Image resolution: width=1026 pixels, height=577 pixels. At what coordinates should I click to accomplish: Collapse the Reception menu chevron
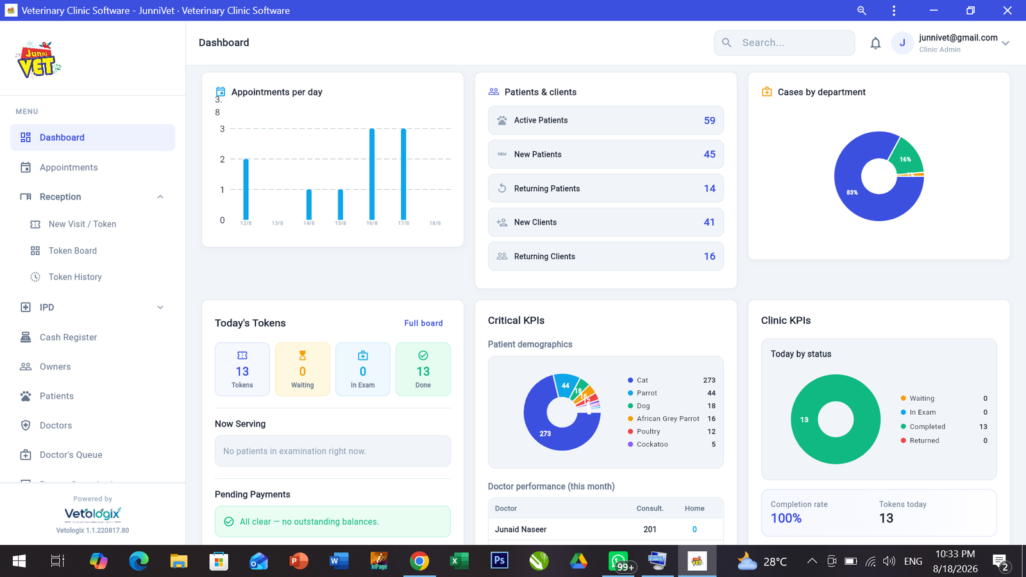point(160,197)
